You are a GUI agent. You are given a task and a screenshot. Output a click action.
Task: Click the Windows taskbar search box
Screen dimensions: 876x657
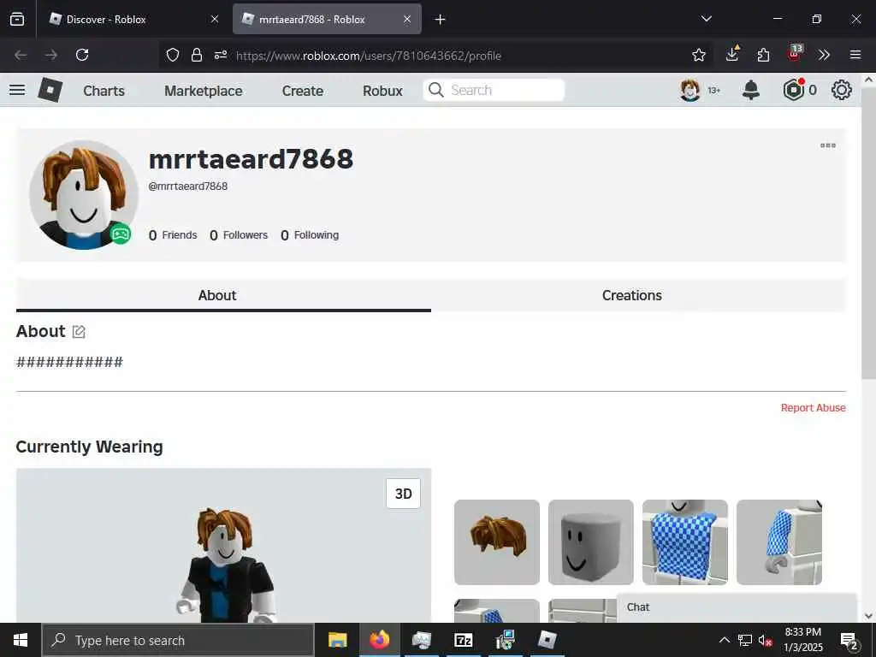tap(178, 640)
